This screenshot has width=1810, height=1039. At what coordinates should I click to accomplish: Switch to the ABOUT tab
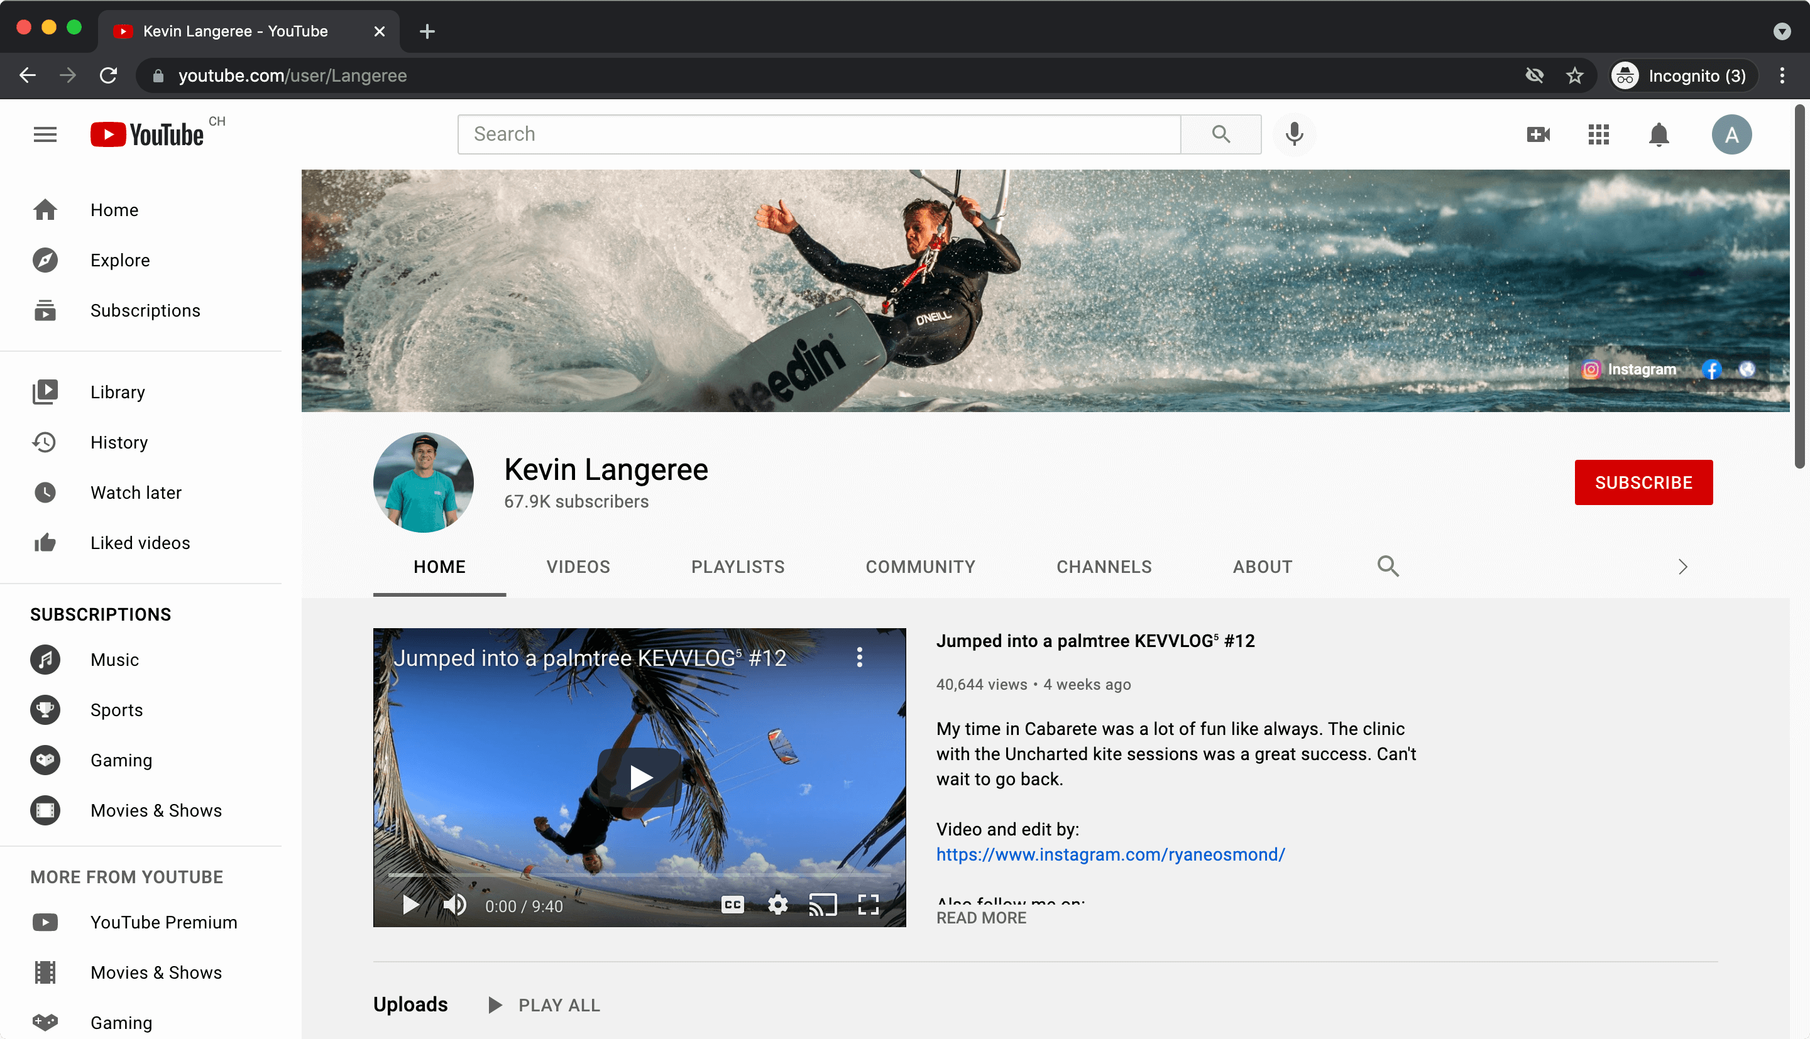(x=1262, y=567)
